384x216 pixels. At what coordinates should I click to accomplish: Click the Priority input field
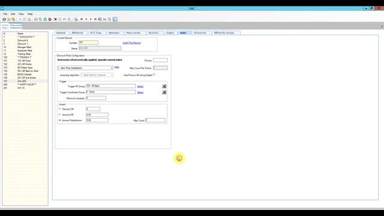(160, 60)
